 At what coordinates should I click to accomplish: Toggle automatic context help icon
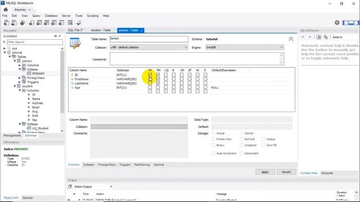pos(326,37)
